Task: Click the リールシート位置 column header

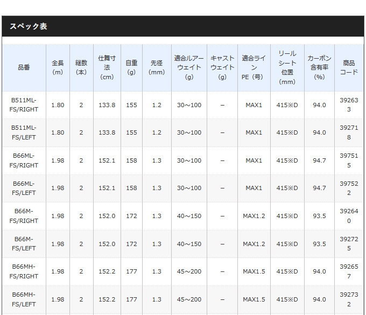Action: tap(287, 68)
